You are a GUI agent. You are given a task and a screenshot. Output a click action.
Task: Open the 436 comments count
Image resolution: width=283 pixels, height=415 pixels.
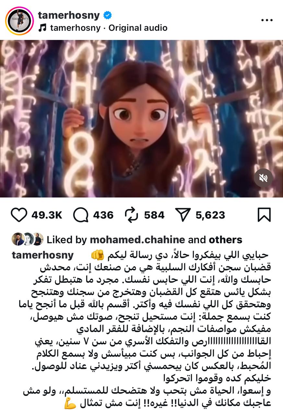tap(103, 215)
